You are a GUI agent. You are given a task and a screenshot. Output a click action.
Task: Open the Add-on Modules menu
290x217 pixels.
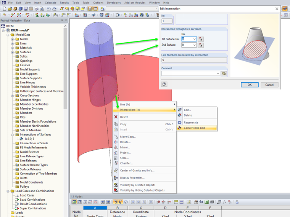coord(135,3)
